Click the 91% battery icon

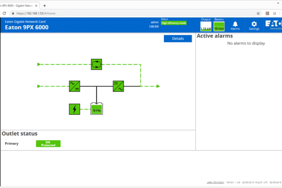pos(97,108)
